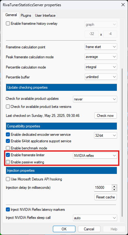This screenshot has width=128, height=235.
Task: Increase injection delay with up arrow
Action: 114,186
